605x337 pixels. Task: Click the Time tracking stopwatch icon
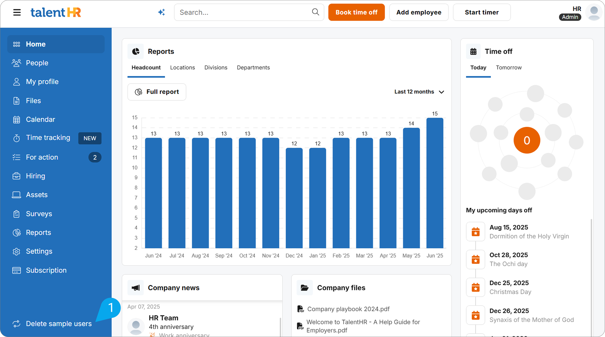pyautogui.click(x=17, y=138)
